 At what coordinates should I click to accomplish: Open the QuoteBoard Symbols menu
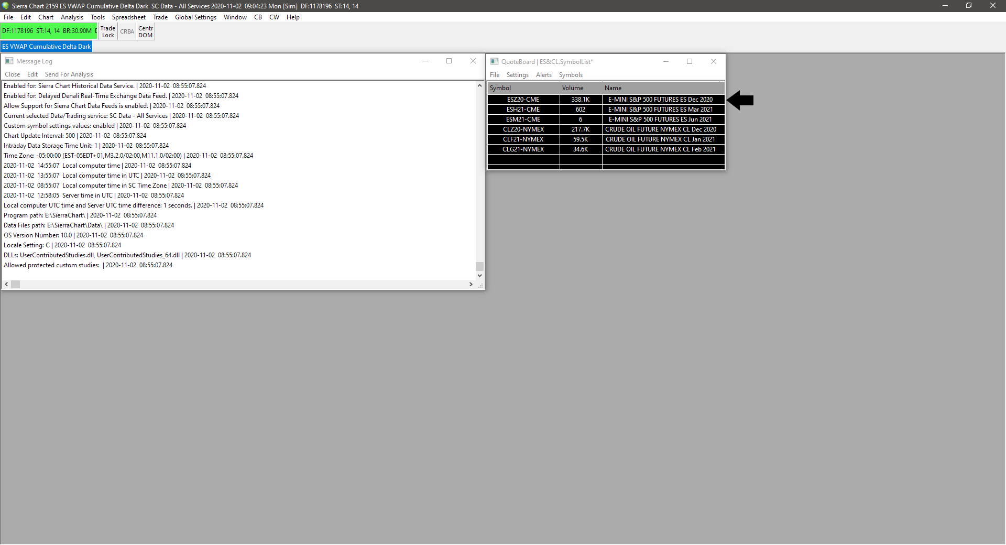tap(571, 75)
